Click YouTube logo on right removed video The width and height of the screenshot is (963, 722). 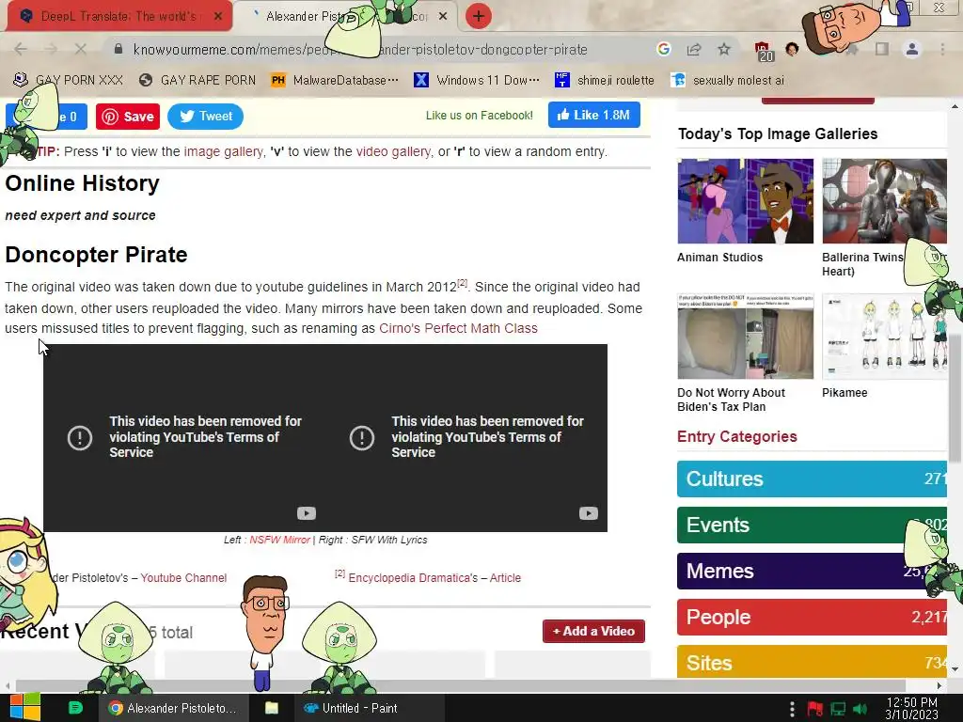[589, 513]
